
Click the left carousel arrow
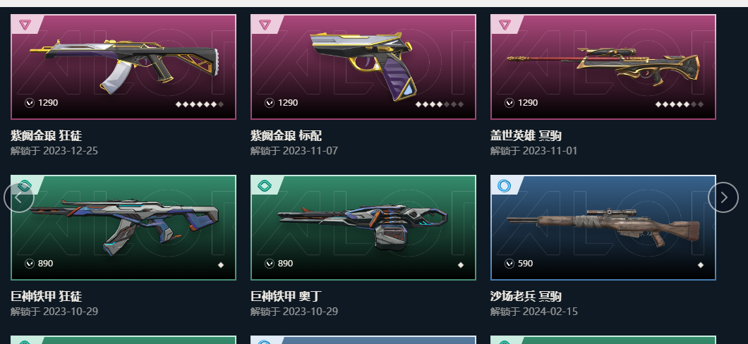click(18, 197)
